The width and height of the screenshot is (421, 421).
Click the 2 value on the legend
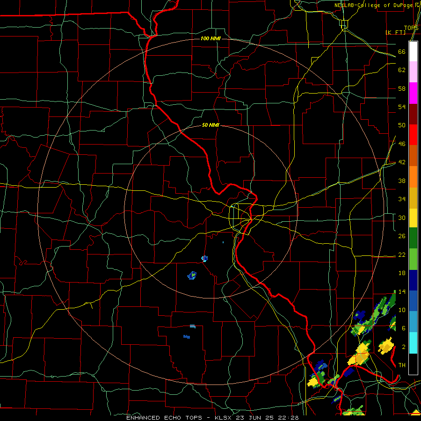coord(404,347)
